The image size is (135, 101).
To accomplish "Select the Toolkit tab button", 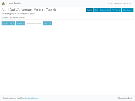I will click(89, 10).
